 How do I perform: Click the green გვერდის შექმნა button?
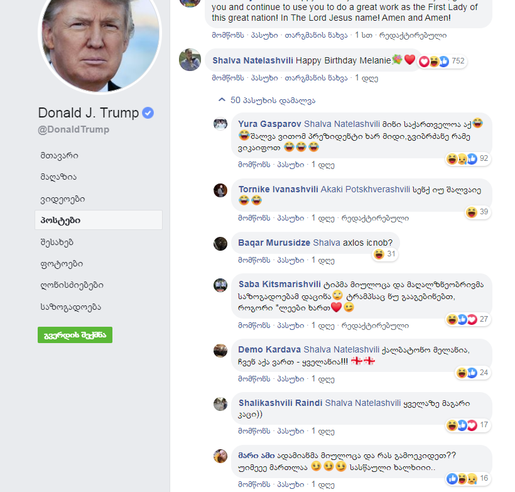[x=75, y=335]
